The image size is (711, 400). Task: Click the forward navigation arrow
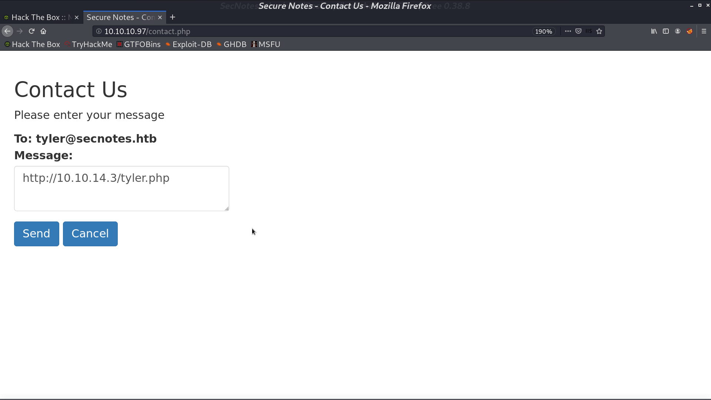[20, 31]
